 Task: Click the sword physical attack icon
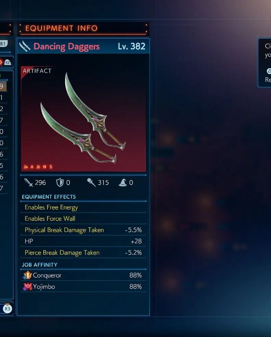click(x=28, y=182)
